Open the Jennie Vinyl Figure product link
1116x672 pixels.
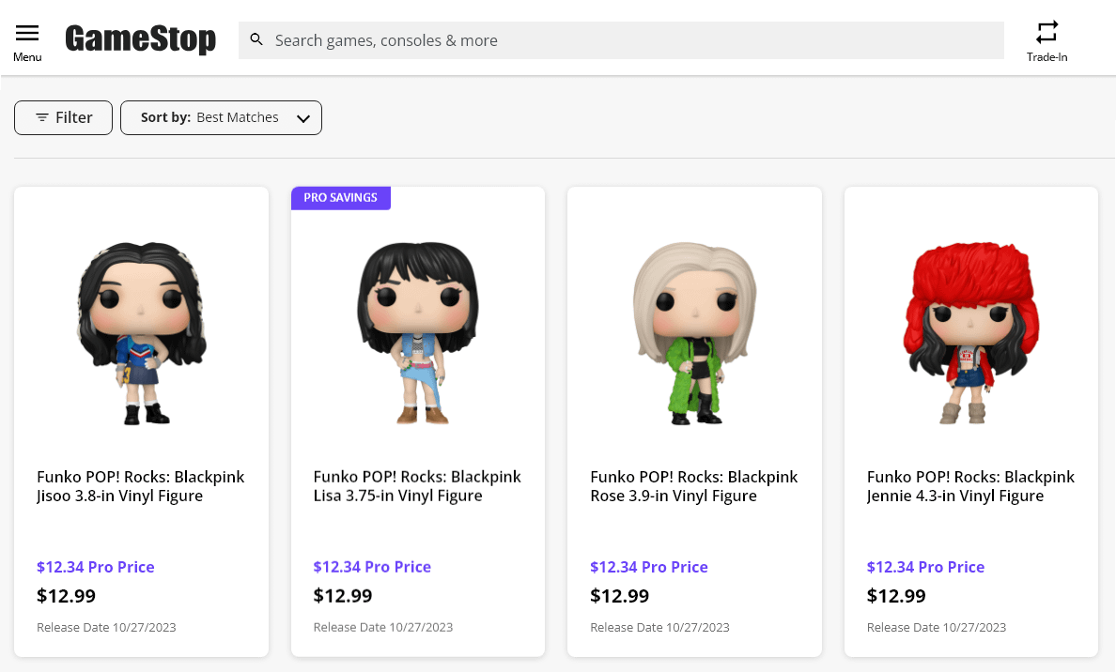click(x=970, y=485)
